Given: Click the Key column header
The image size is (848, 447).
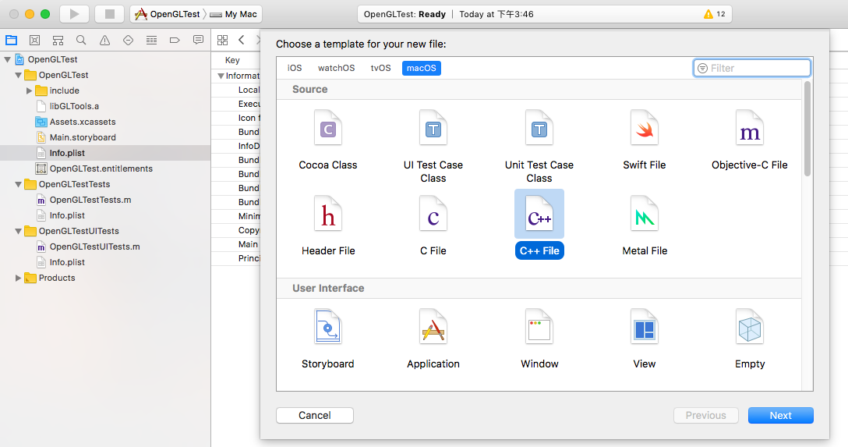Looking at the screenshot, I should click(x=232, y=60).
